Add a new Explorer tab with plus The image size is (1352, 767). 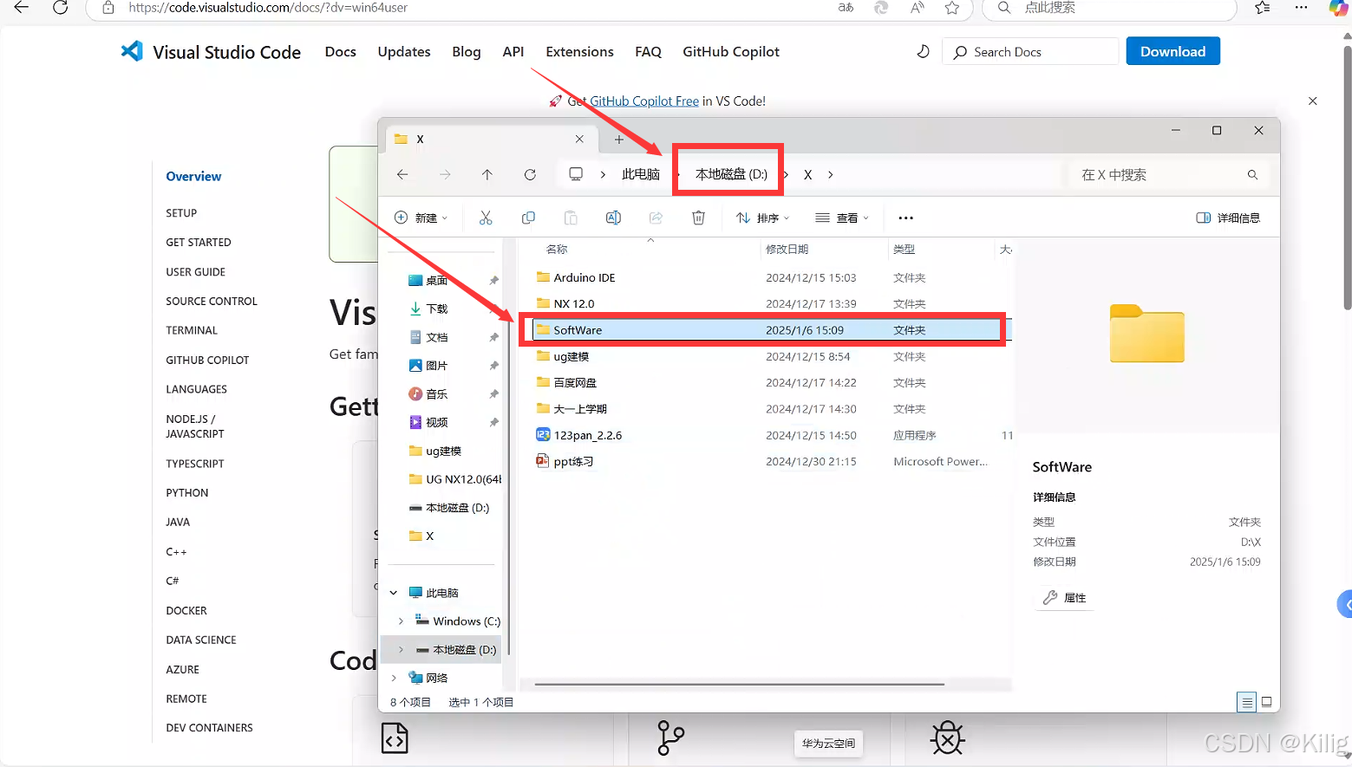coord(619,139)
